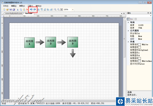This screenshot has height=106, width=153.
Task: Click the pin icon on properties panel
Action: click(x=148, y=13)
